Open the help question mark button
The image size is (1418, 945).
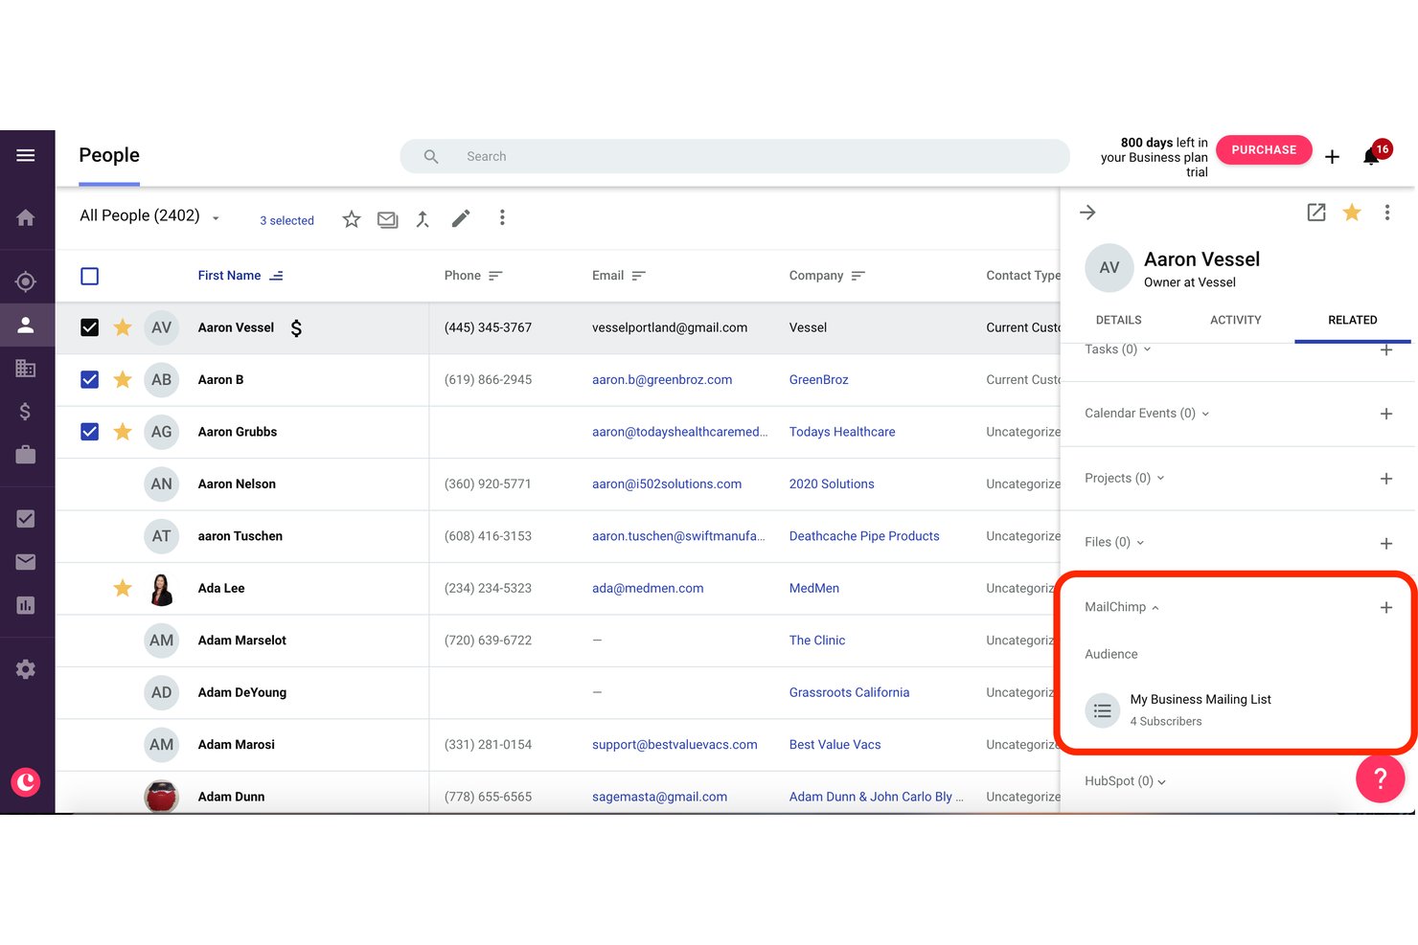click(1380, 778)
